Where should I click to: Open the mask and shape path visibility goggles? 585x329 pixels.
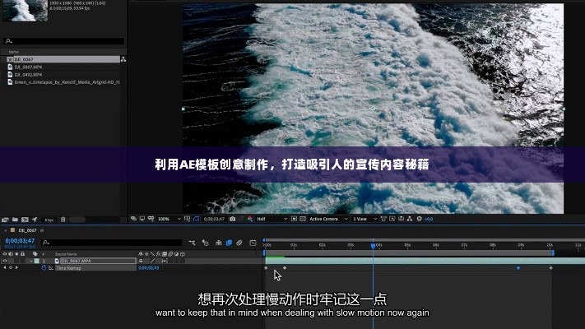pyautogui.click(x=151, y=219)
